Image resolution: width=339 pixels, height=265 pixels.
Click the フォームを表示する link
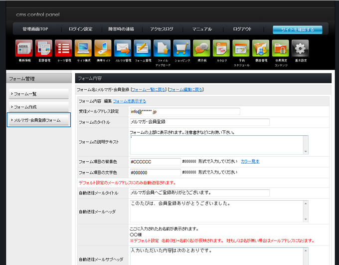[x=129, y=101]
